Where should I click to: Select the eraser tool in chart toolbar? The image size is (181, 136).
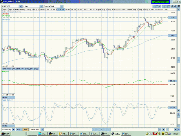(160, 6)
